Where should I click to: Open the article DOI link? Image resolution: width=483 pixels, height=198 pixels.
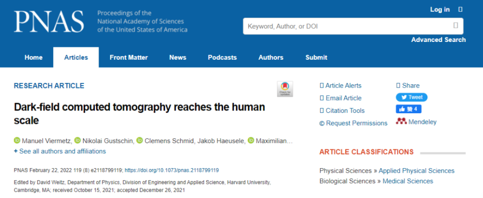point(172,170)
